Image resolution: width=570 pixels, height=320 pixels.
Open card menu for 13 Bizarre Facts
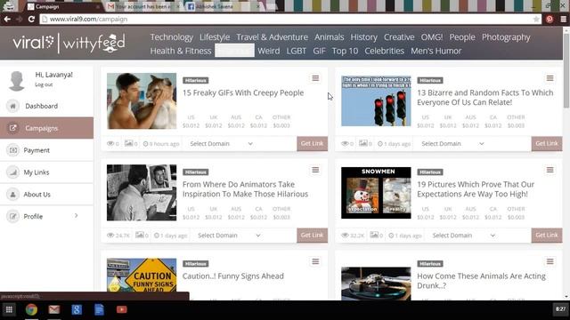(550, 78)
